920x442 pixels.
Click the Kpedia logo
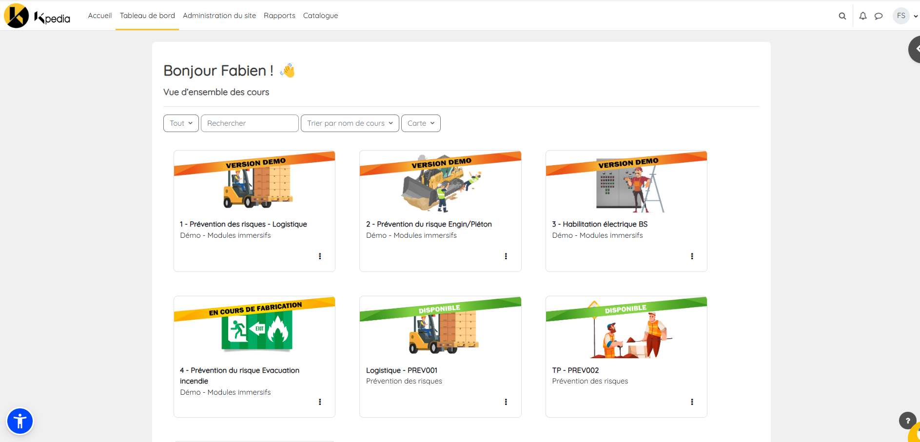[37, 15]
